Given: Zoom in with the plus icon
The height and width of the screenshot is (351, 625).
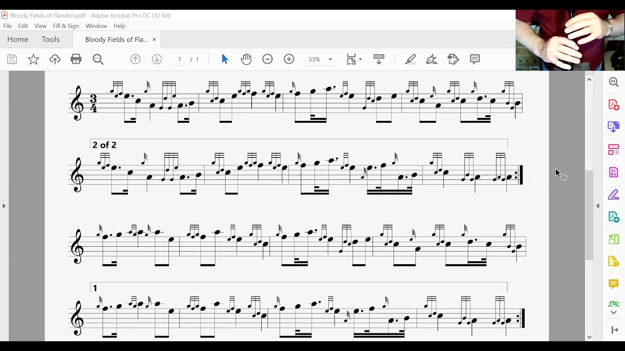Looking at the screenshot, I should [x=289, y=59].
